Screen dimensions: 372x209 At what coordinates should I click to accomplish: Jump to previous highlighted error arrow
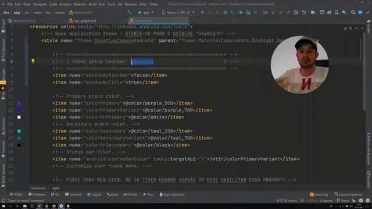pos(356,28)
